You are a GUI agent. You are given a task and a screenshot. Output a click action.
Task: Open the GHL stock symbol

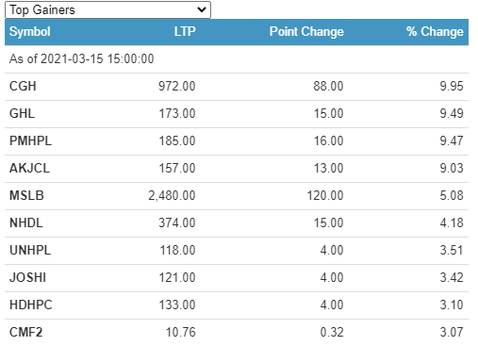[x=22, y=113]
